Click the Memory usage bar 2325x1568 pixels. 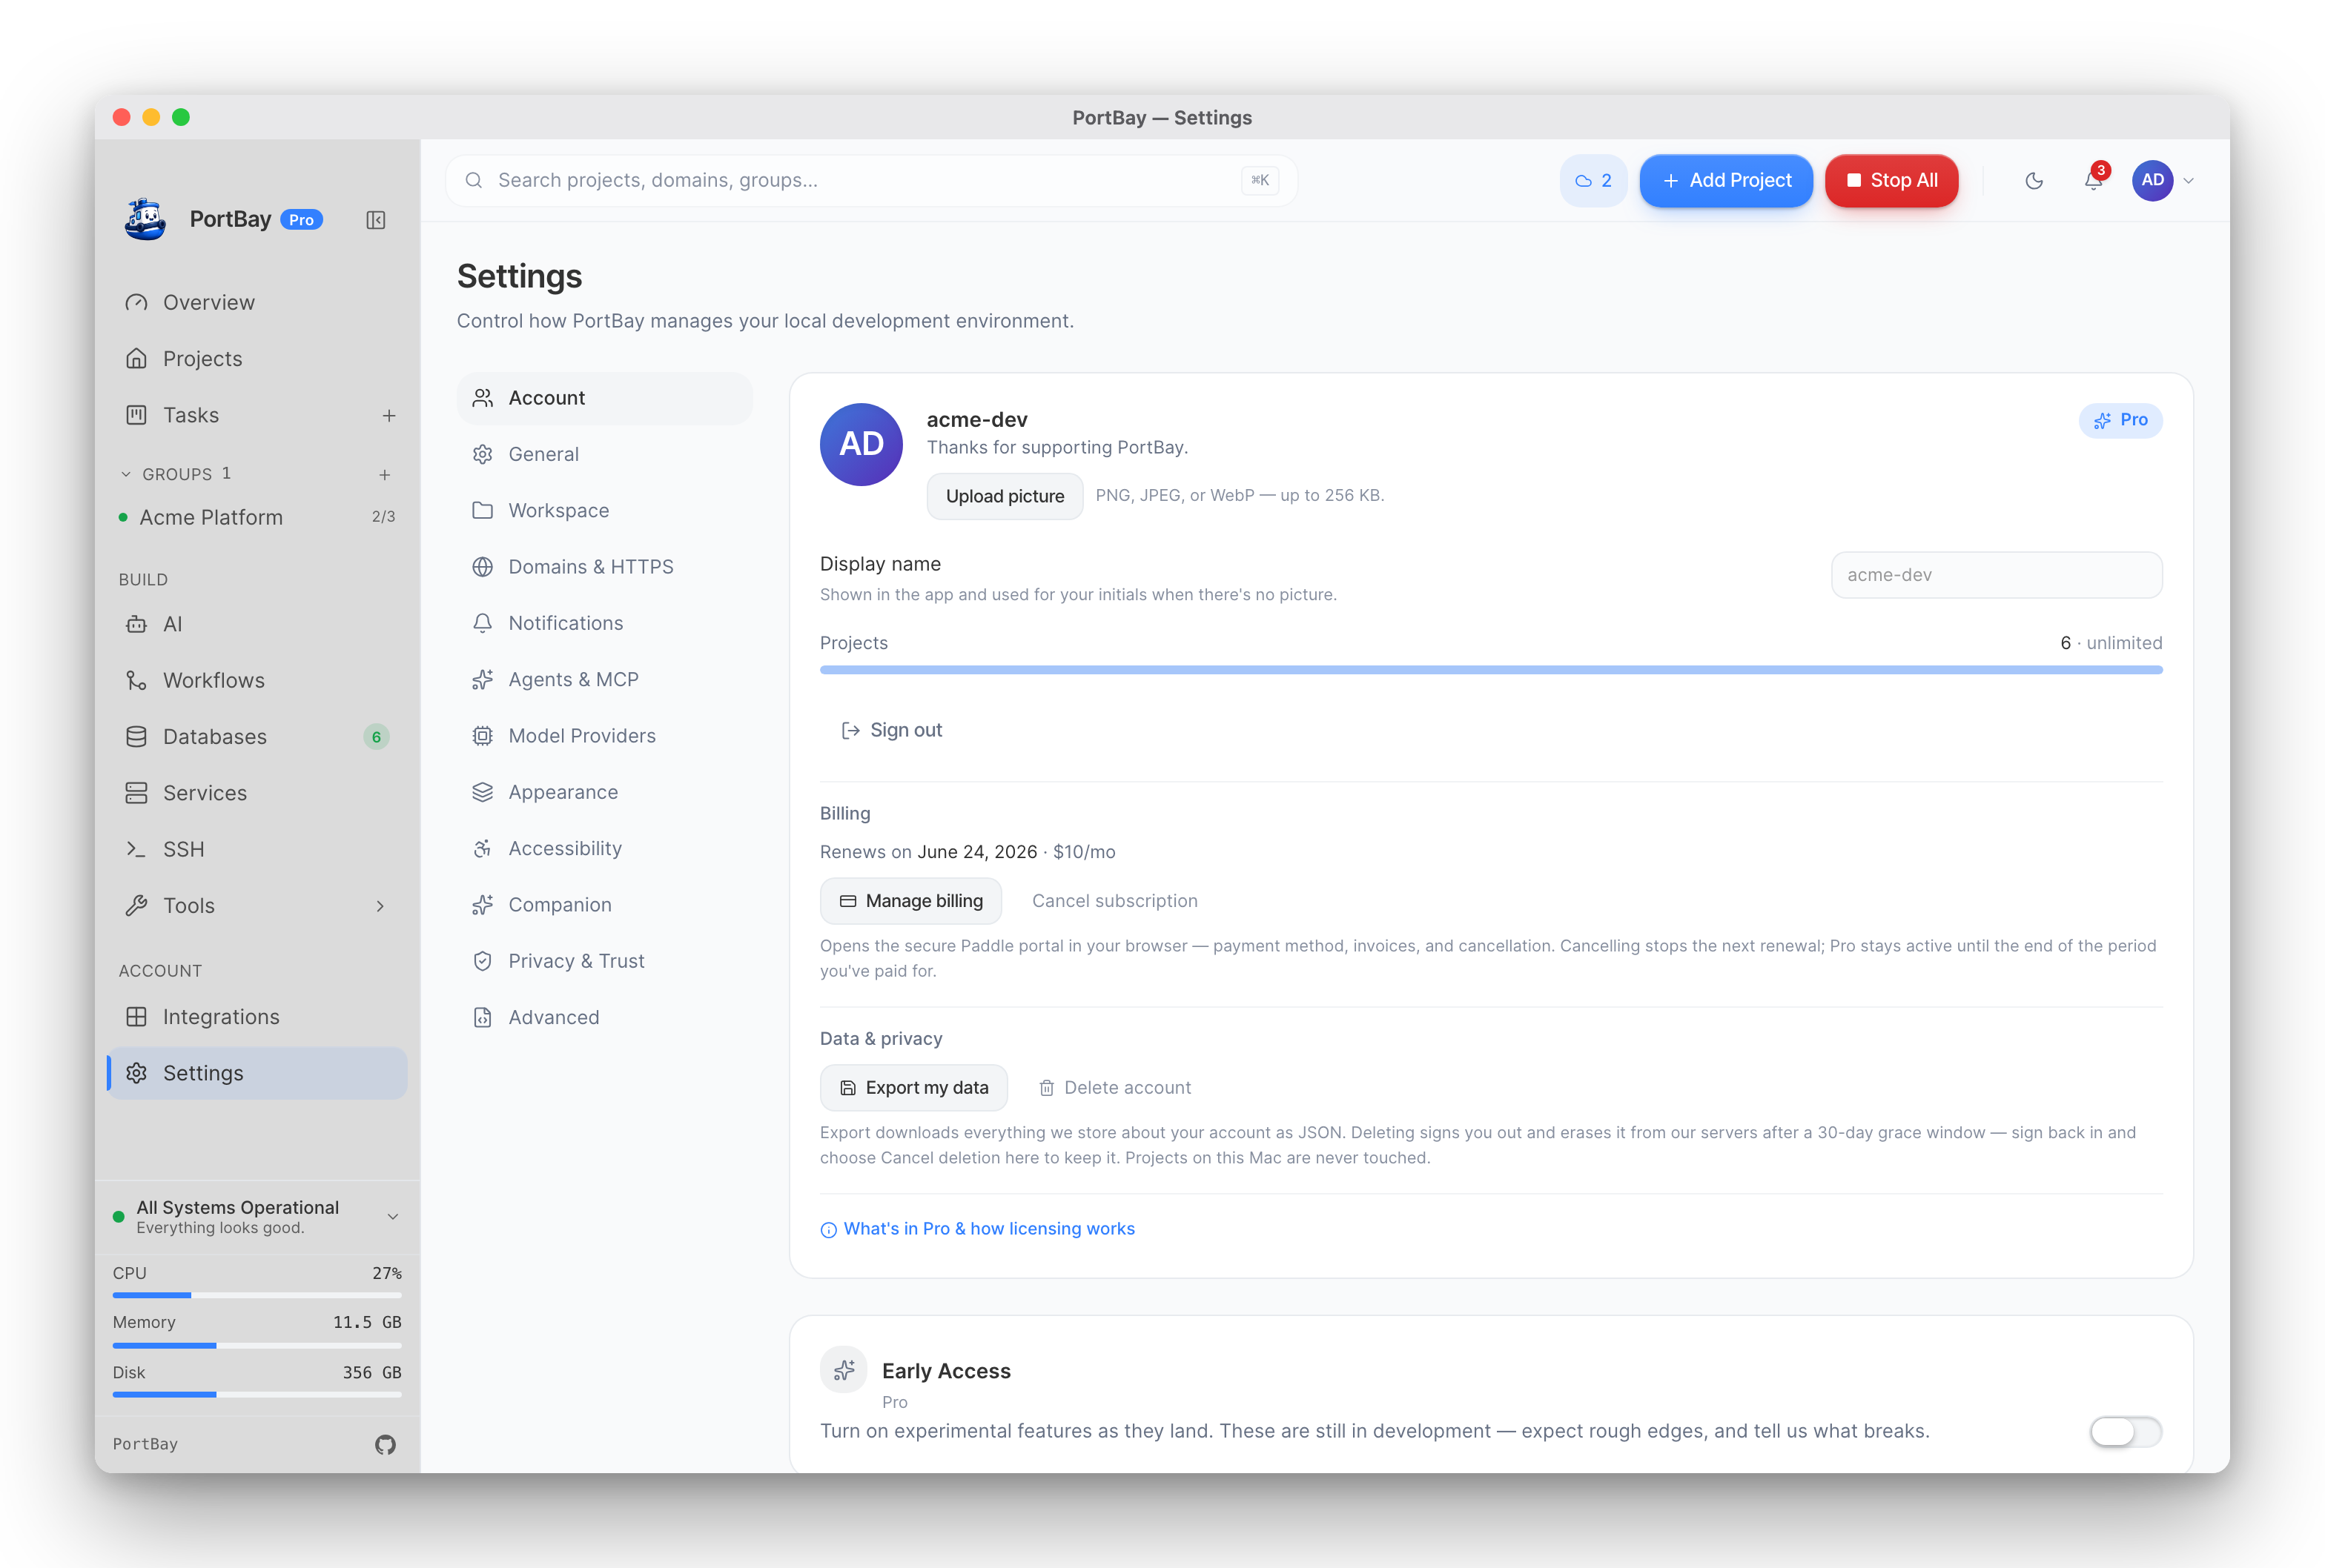(257, 1346)
